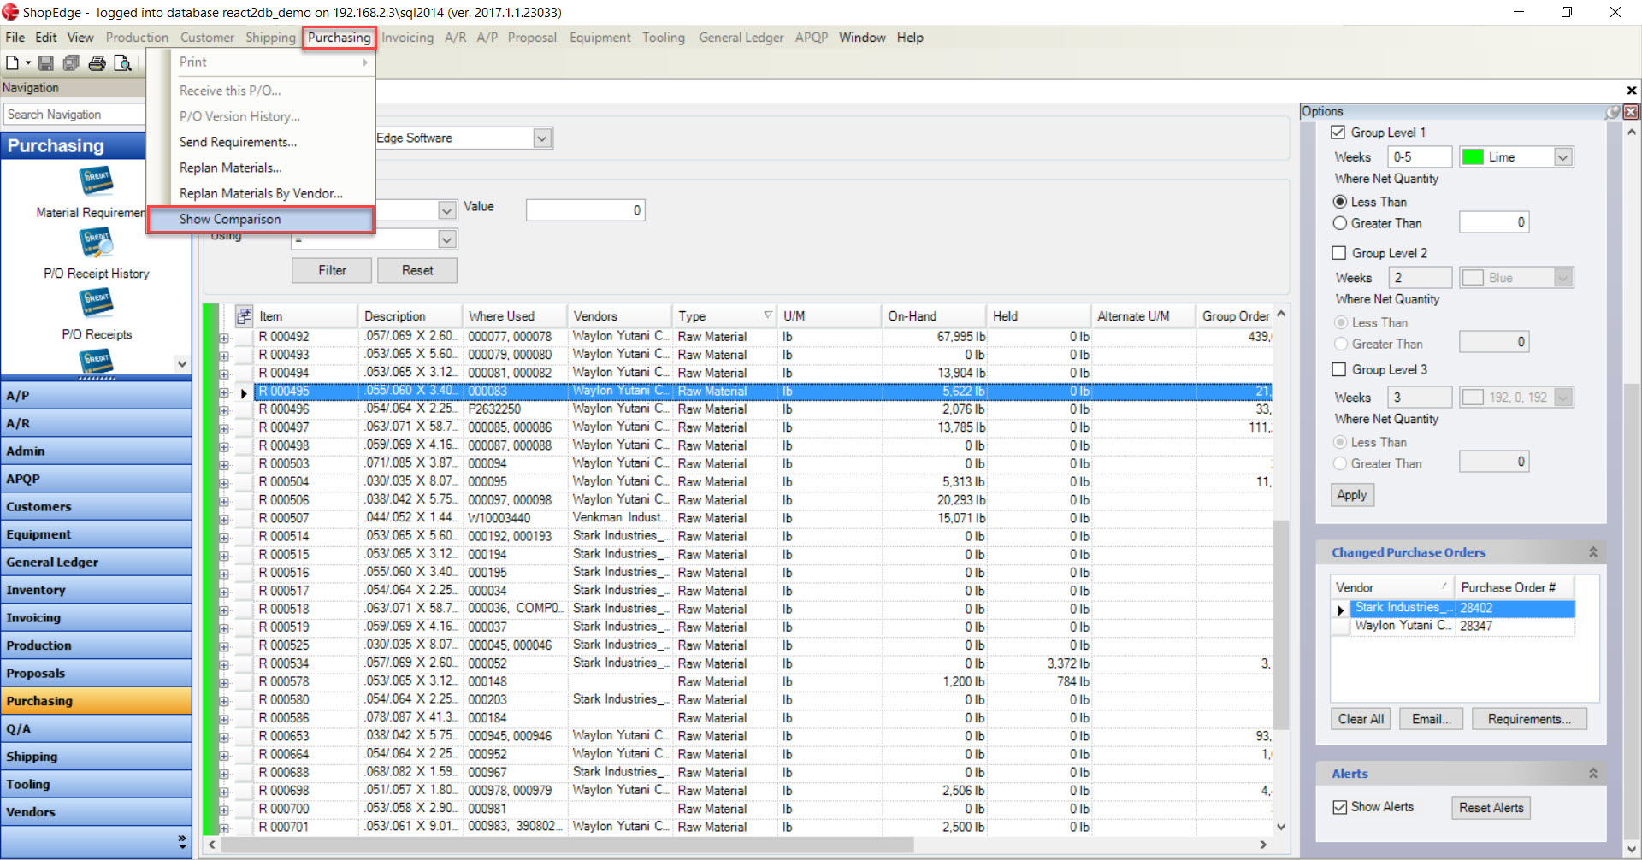
Task: Click the navigation overflow chevrons at bottom
Action: click(182, 841)
